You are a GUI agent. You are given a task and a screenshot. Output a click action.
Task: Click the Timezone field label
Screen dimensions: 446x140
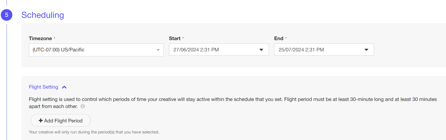[40, 39]
